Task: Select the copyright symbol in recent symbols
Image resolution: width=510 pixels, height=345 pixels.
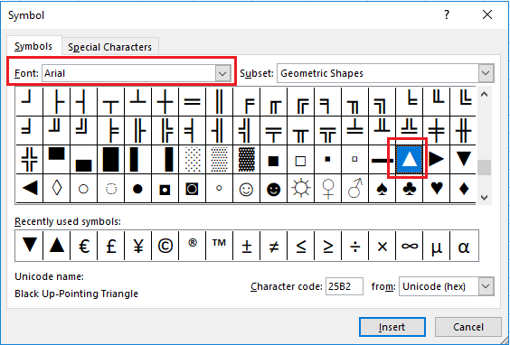Action: 165,246
